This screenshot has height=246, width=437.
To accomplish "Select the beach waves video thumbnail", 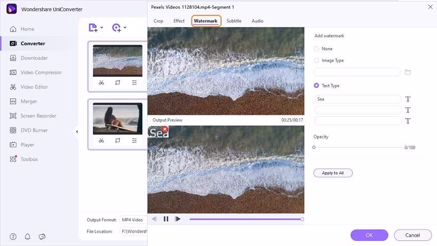I will point(118,61).
